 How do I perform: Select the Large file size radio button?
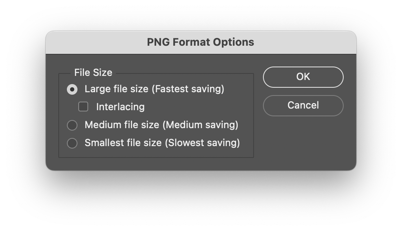(72, 89)
